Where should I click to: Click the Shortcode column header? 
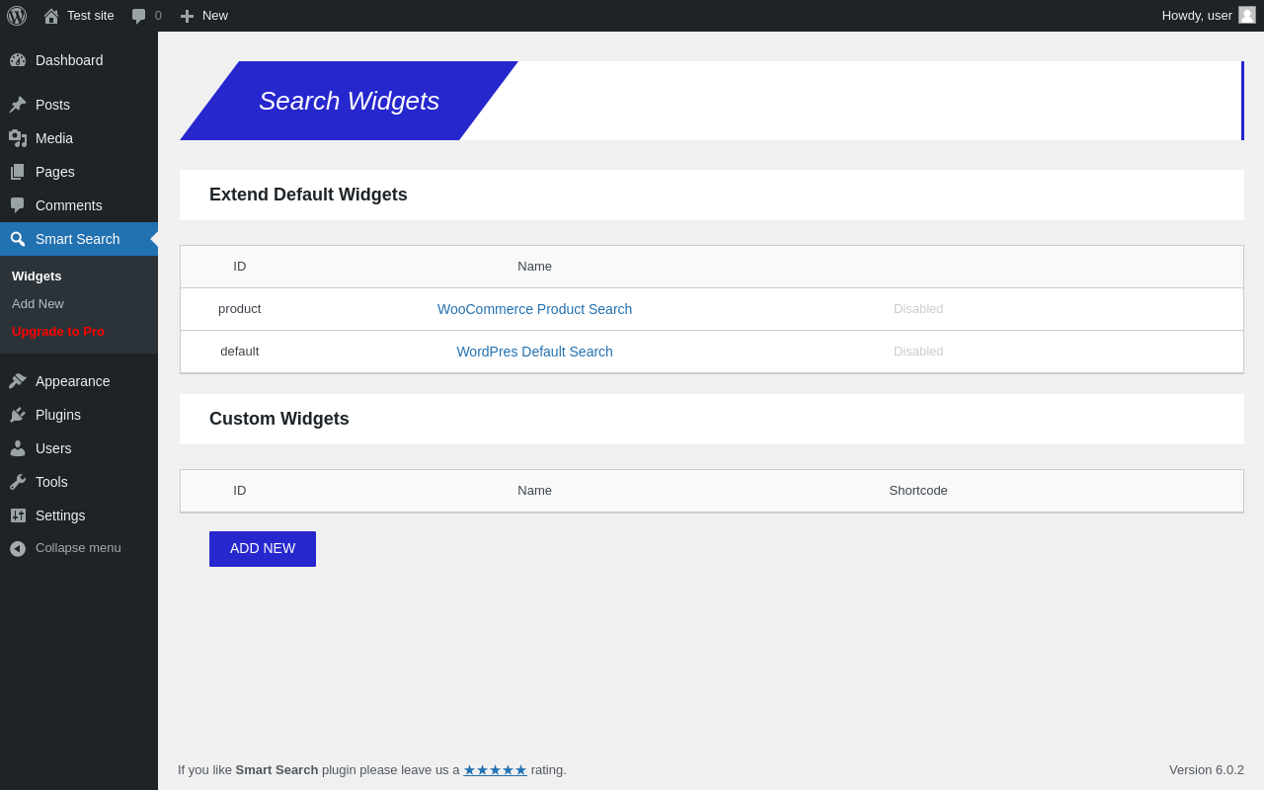click(918, 491)
